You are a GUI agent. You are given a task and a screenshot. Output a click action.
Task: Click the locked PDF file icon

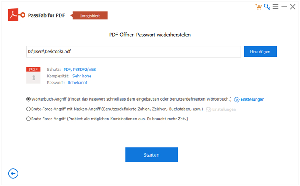click(33, 75)
